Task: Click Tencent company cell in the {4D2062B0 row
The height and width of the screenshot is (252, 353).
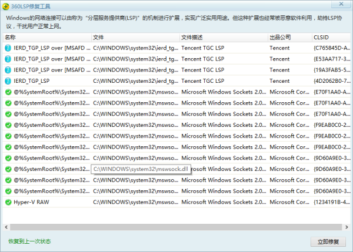Action: coord(279,81)
